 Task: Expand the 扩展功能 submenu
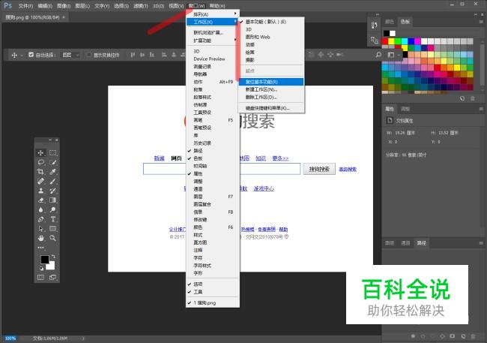[x=213, y=41]
